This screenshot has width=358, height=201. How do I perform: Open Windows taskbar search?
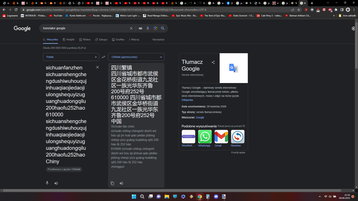pyautogui.click(x=142, y=196)
